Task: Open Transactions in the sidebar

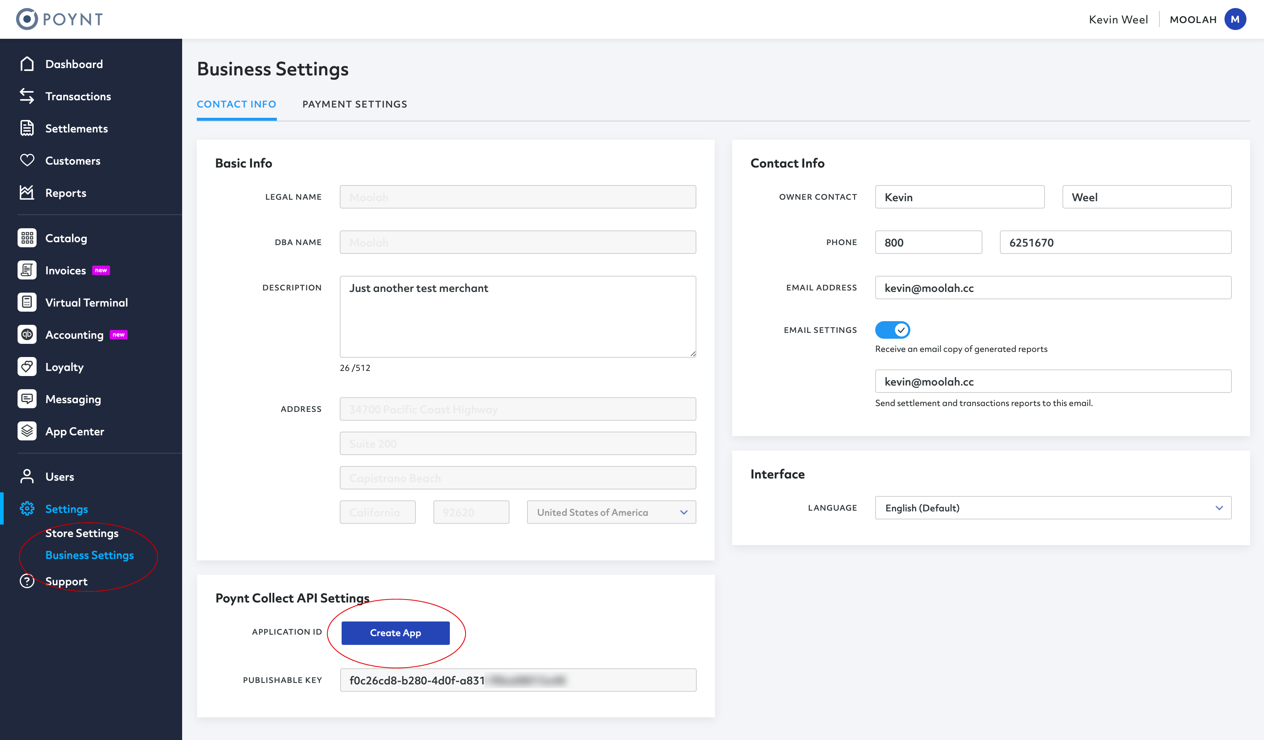Action: click(x=78, y=96)
